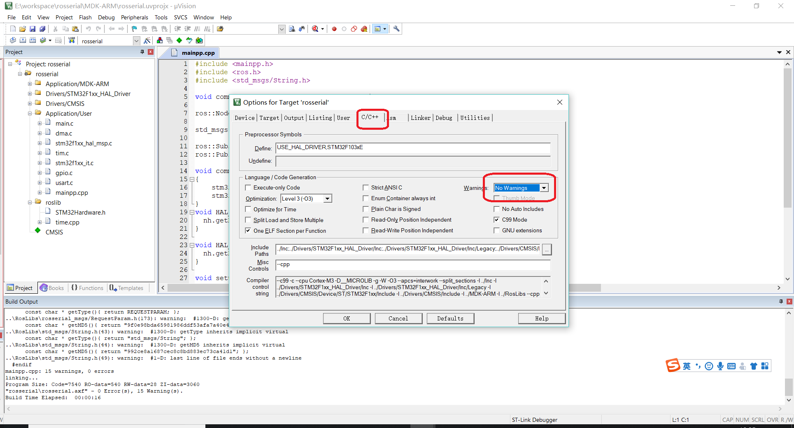Enable Strict ANSI C option

point(366,187)
